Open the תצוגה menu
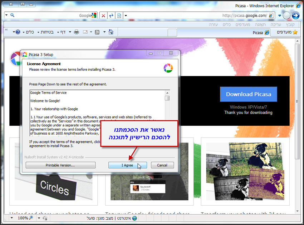This screenshot has height=225, width=304. [x=260, y=24]
